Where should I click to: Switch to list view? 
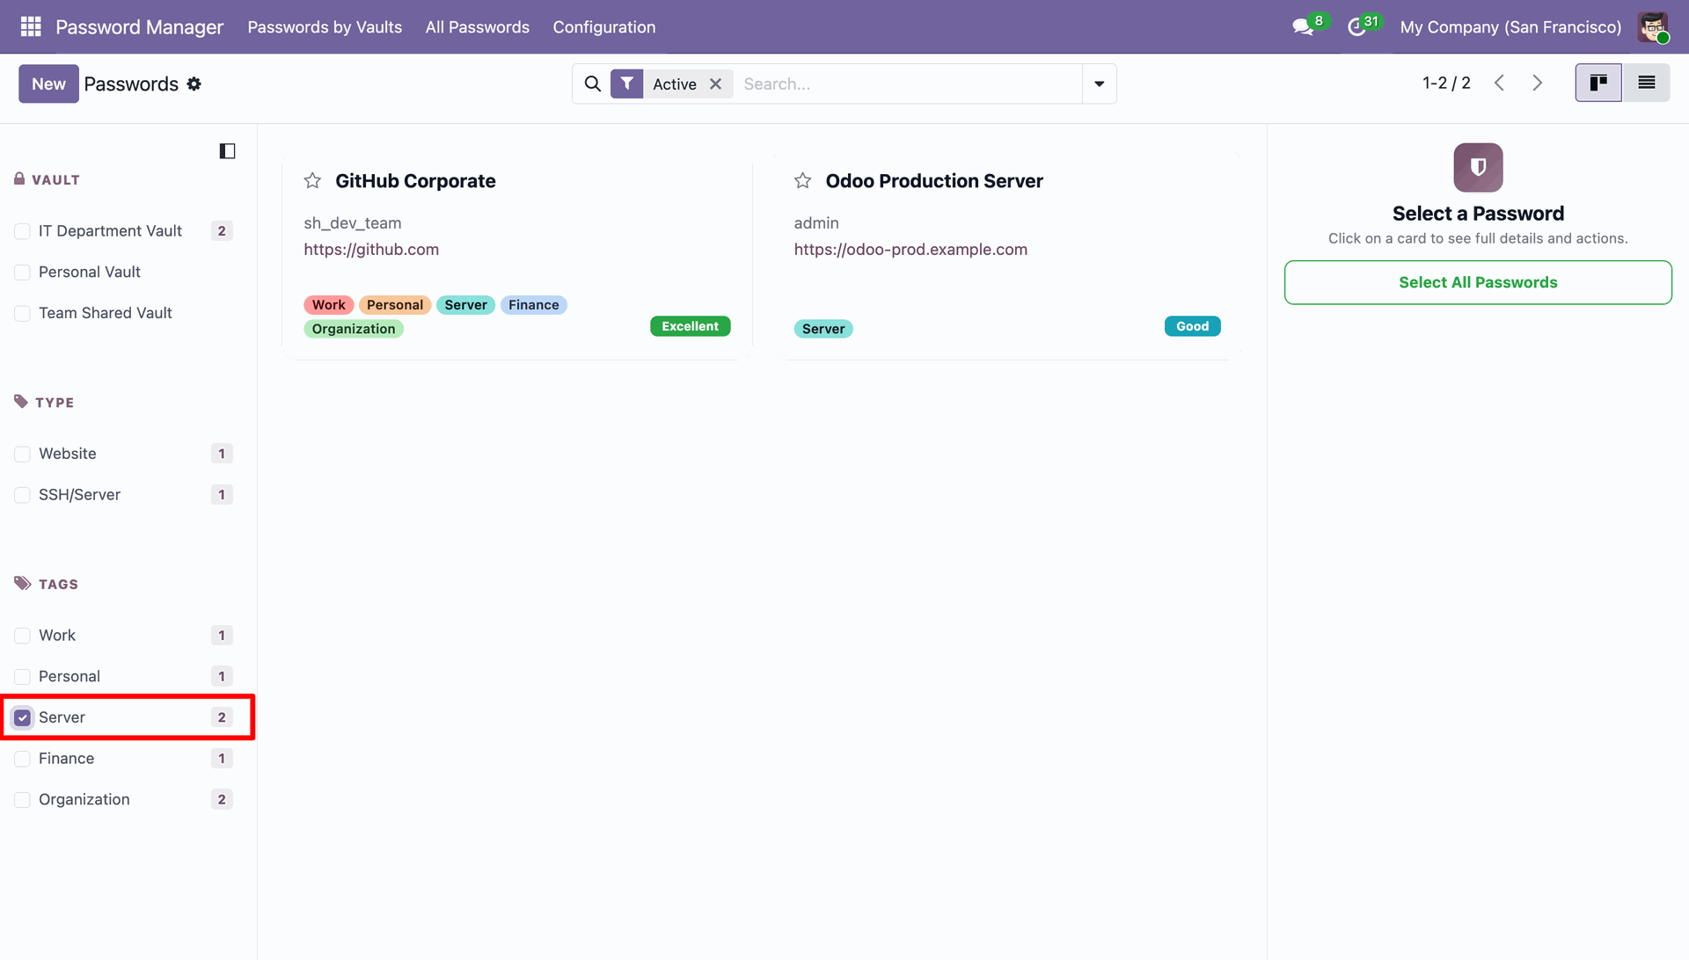pyautogui.click(x=1647, y=83)
